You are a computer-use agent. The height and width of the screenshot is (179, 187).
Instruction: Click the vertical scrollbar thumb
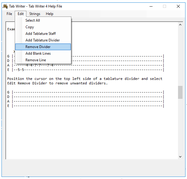[x=180, y=92]
